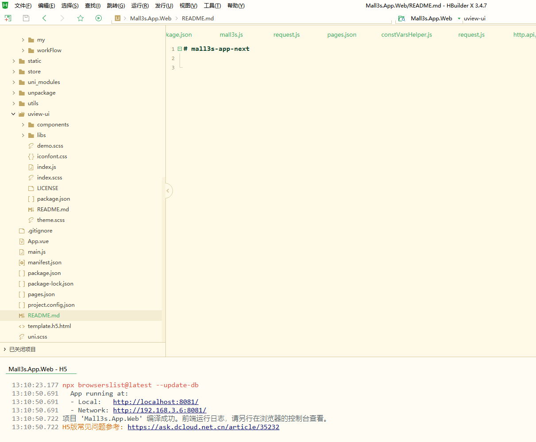Click the index.js file icon
This screenshot has height=442, width=536.
point(31,167)
